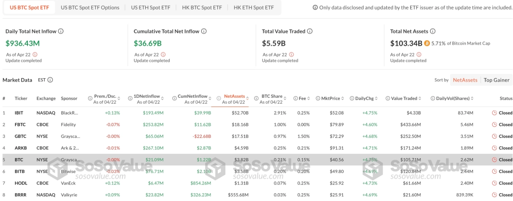Open the ARKB ticker row
Image resolution: width=513 pixels, height=201 pixels.
click(256, 148)
